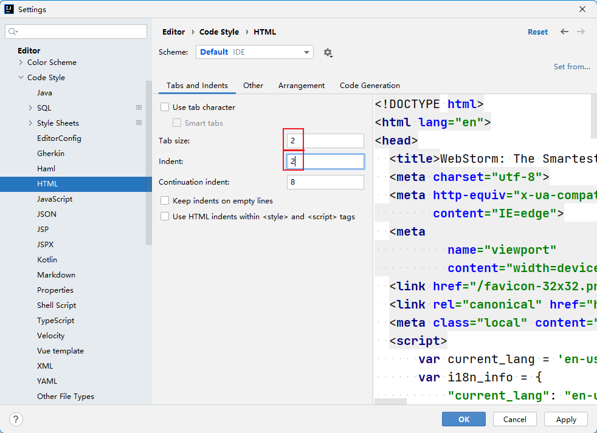The height and width of the screenshot is (433, 597).
Task: Click the Code Style breadcrumb
Action: (x=219, y=32)
